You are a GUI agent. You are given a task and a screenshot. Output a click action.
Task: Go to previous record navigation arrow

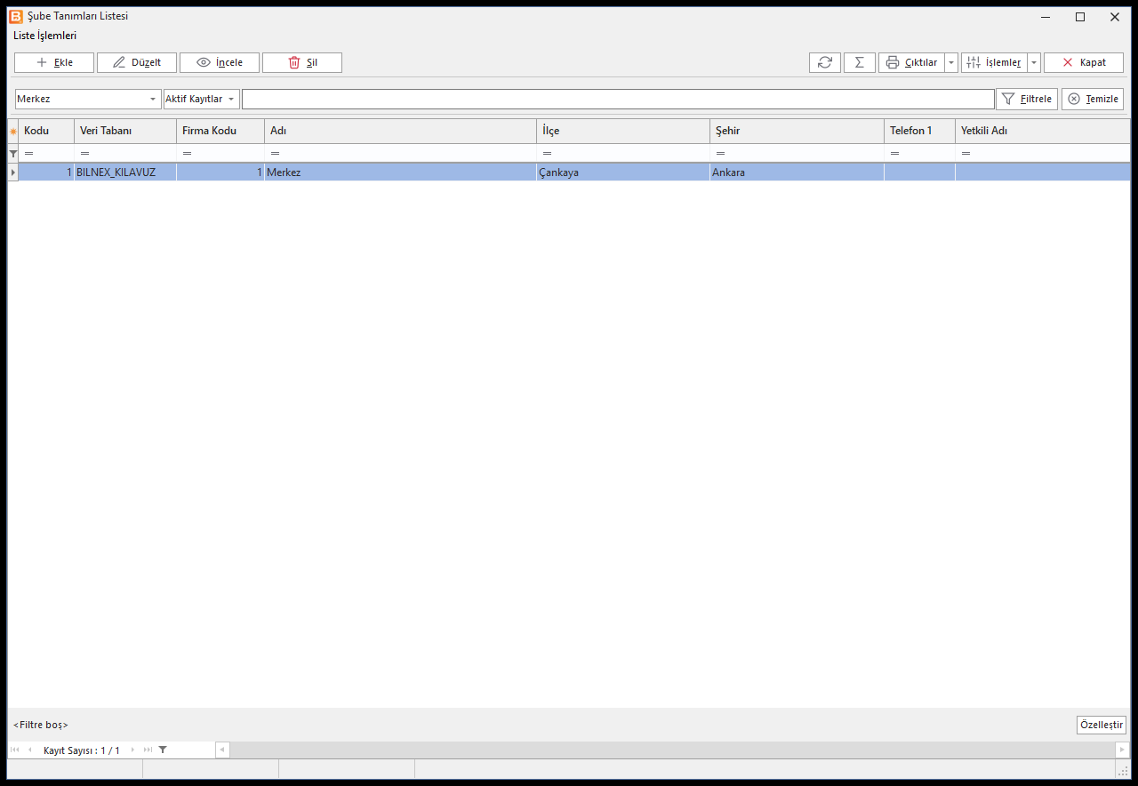click(29, 750)
